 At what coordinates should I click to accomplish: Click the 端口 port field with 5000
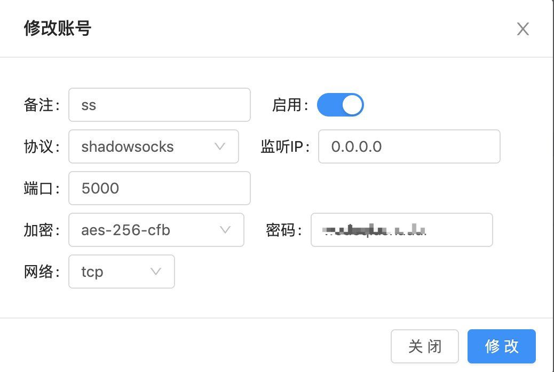click(x=159, y=188)
